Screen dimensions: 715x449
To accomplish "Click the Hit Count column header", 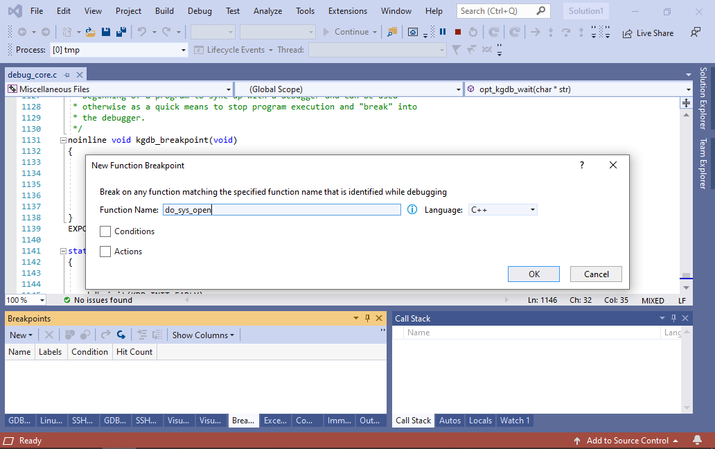I will [134, 352].
